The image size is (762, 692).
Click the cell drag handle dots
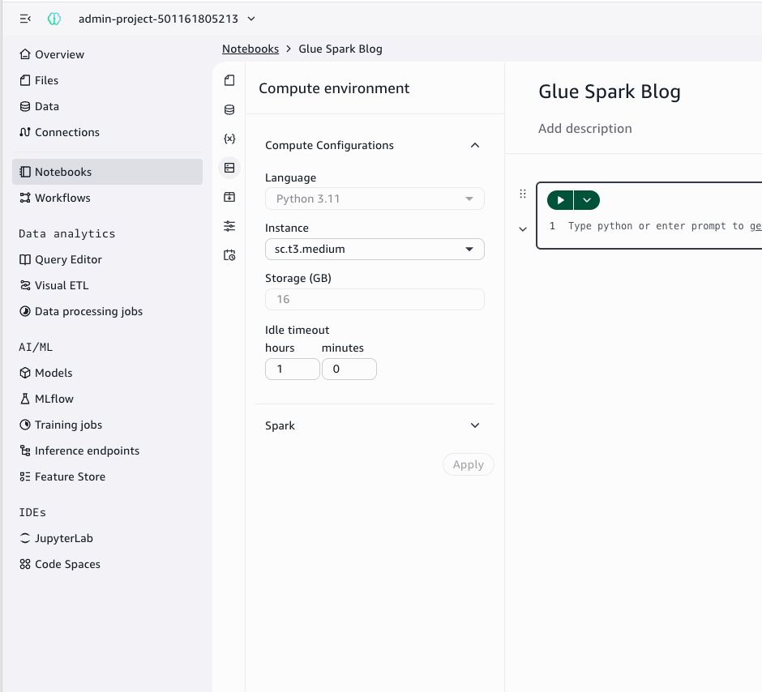click(x=523, y=194)
